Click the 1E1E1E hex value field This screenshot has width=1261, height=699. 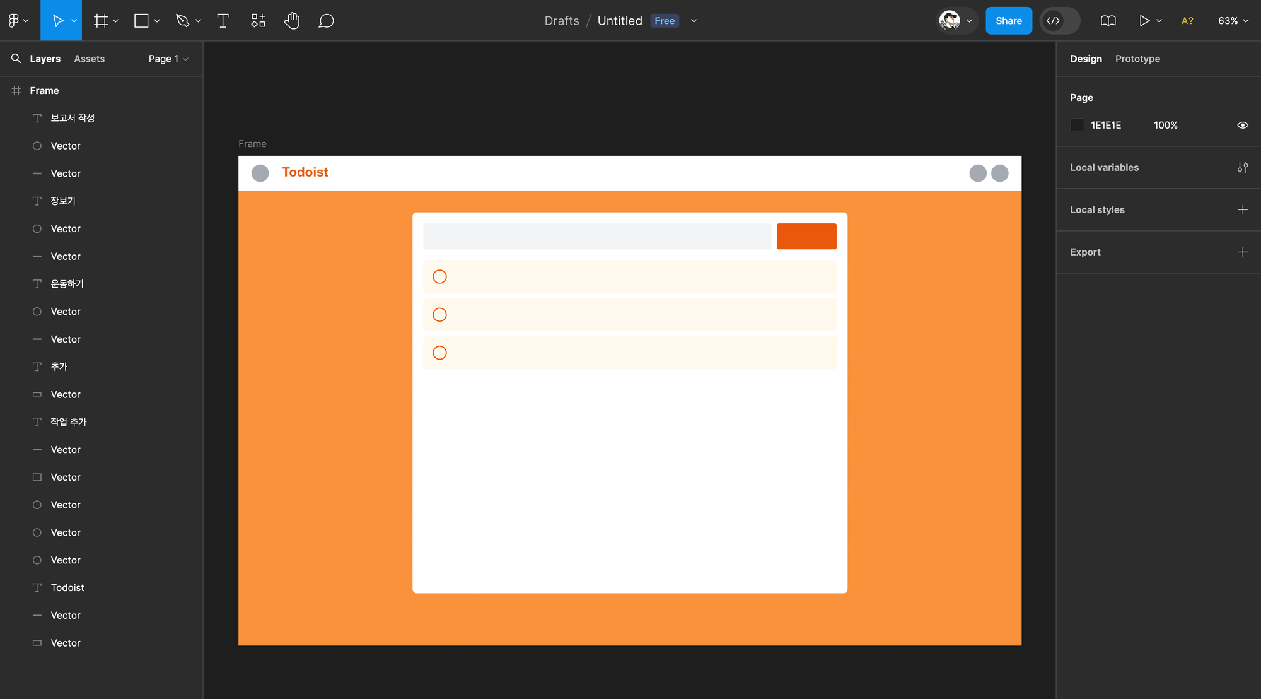pos(1106,125)
